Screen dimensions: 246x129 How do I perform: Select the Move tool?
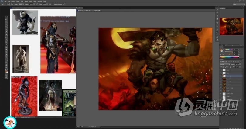coord(6,19)
